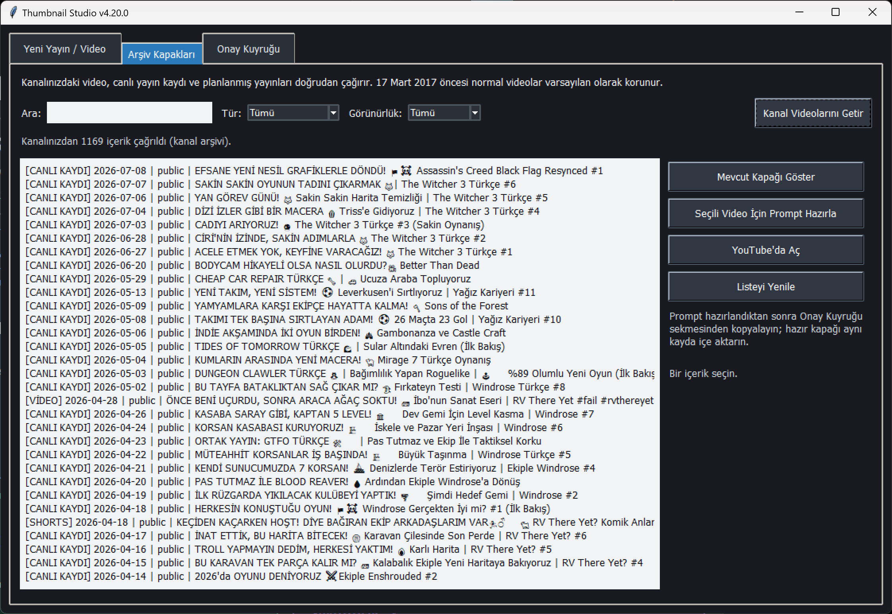The height and width of the screenshot is (614, 892).
Task: Click the Ara search input field
Action: [130, 113]
